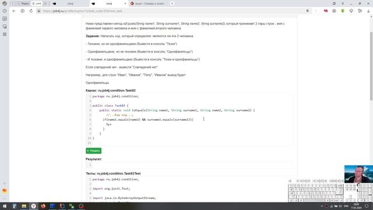Open the notification center icon
Image resolution: width=373 pixels, height=210 pixels.
pos(367,206)
